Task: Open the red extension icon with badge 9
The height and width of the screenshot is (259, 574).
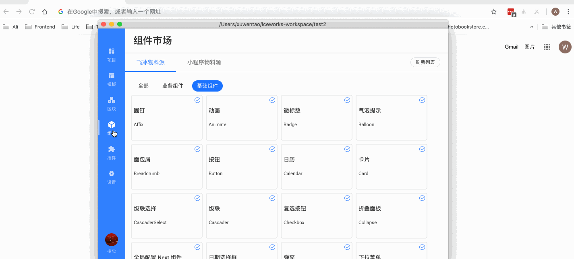Action: [511, 12]
